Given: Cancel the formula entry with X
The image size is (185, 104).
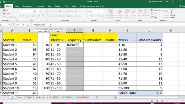Looking at the screenshot, I should click(x=18, y=25).
